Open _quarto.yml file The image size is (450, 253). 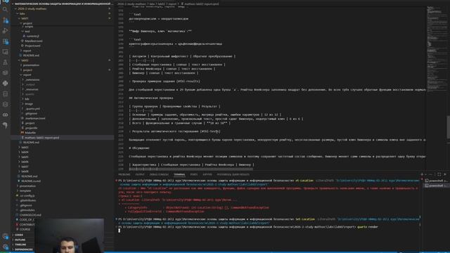coord(33,109)
